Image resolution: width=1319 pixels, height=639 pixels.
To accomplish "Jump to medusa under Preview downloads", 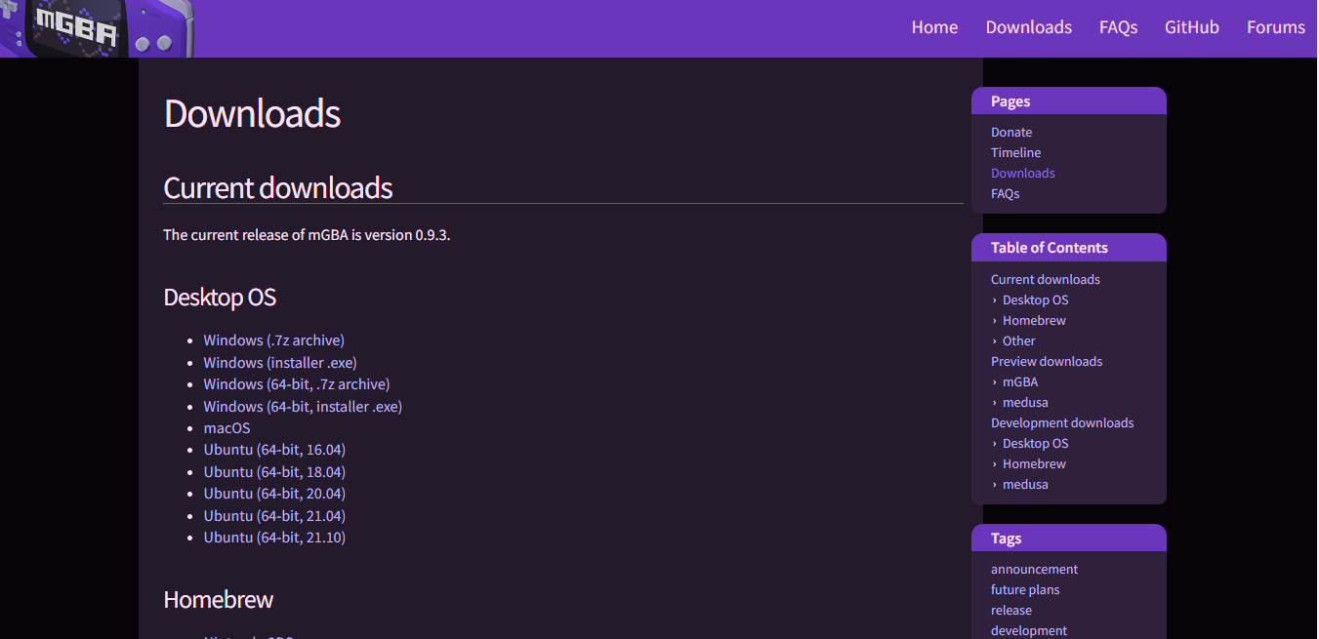I will tap(1025, 403).
